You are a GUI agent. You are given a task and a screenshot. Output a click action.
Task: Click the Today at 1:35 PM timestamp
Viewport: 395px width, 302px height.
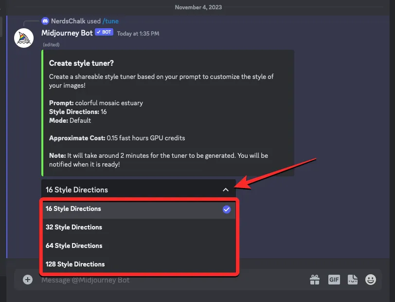point(138,34)
